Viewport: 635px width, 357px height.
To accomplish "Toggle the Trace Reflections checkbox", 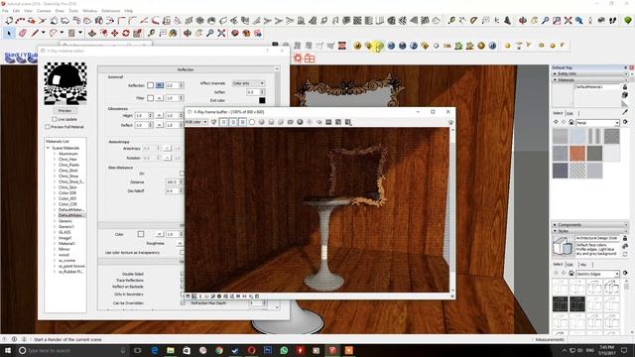I will (183, 280).
